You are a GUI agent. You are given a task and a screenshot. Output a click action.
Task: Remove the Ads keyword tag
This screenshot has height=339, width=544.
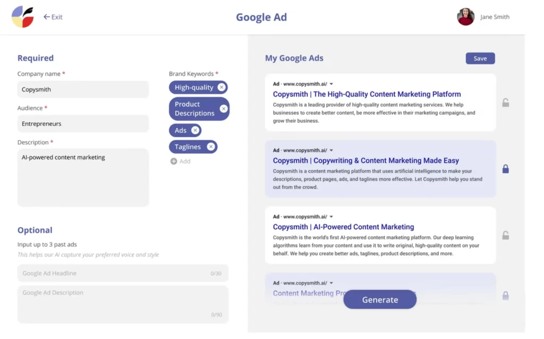195,131
